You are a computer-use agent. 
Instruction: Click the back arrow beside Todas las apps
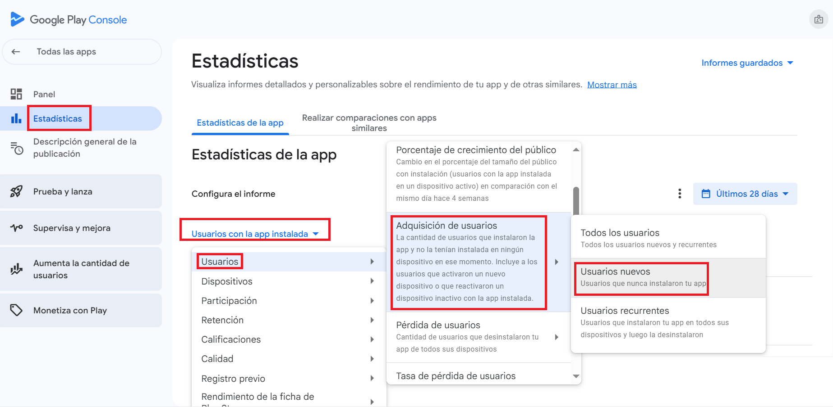[16, 52]
